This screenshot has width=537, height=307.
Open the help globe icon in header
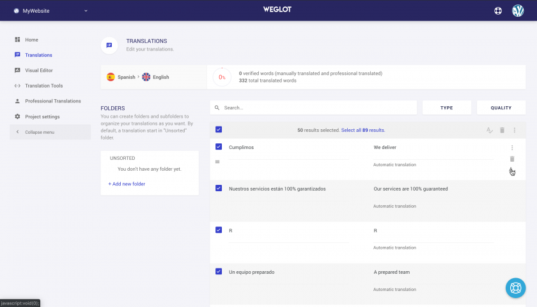498,11
